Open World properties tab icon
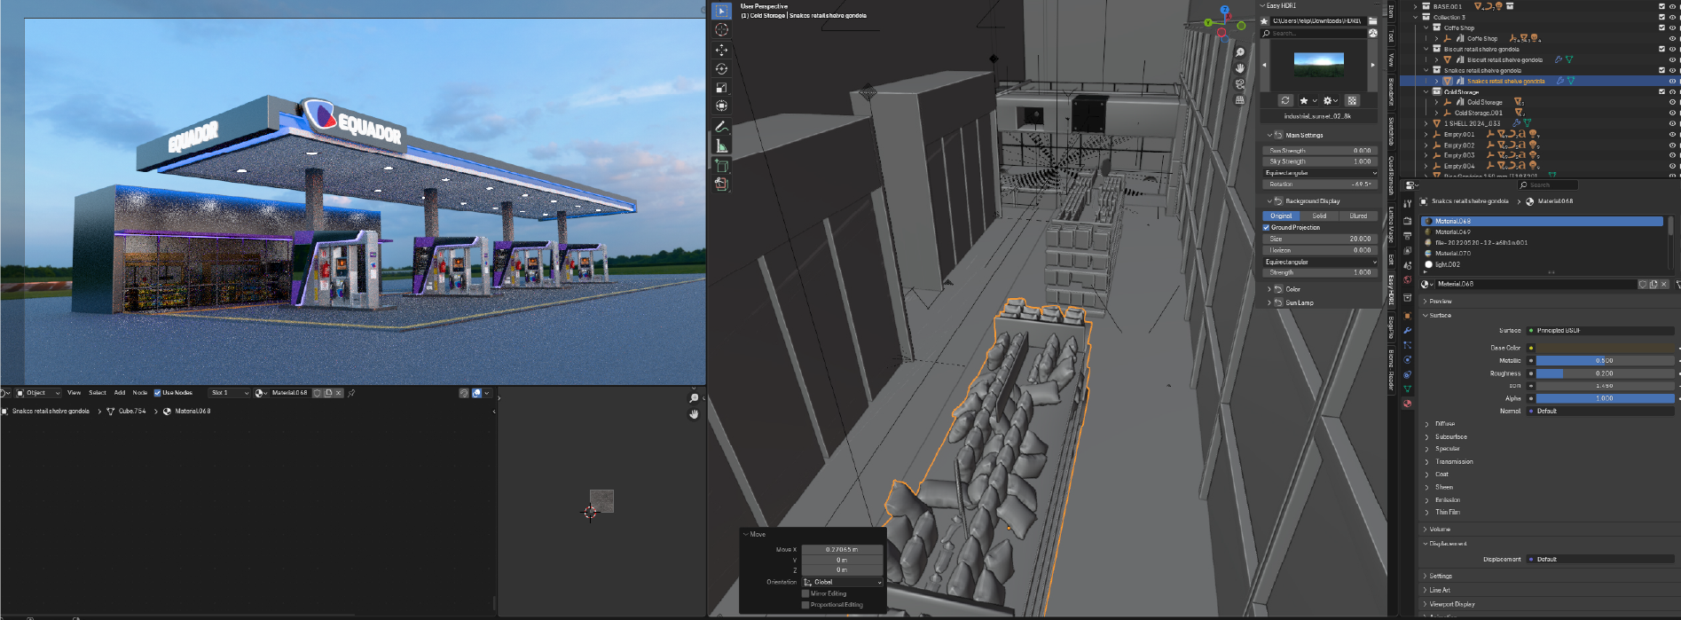 pyautogui.click(x=1407, y=279)
